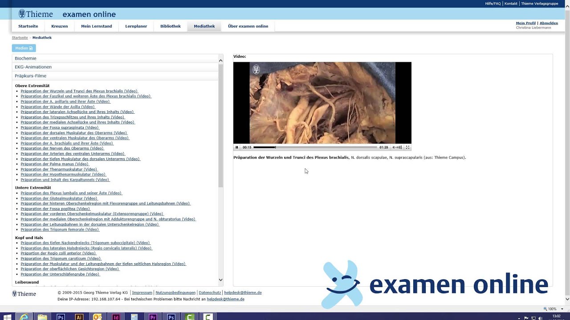Viewport: 570px width, 320px height.
Task: Open Präparation der Wände der Axilla
Action: [x=58, y=107]
